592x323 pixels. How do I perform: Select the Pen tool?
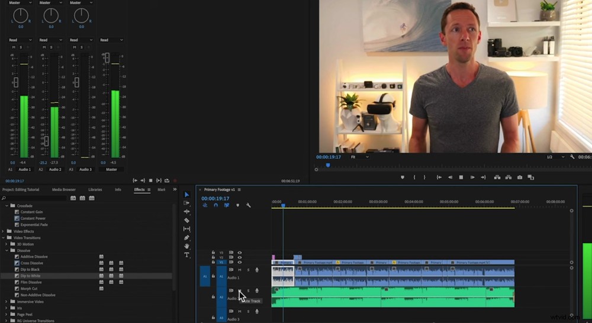point(186,238)
